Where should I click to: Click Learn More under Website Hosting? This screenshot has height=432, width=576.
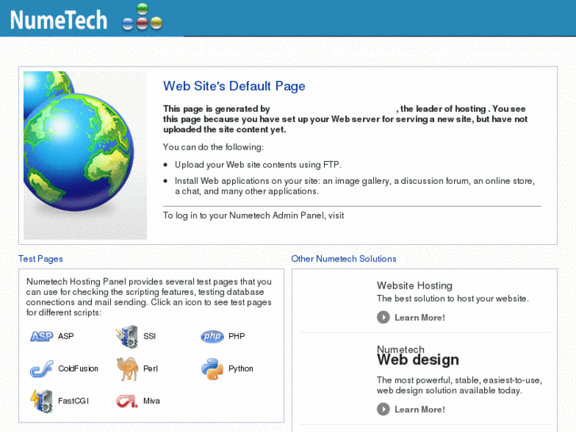(420, 317)
